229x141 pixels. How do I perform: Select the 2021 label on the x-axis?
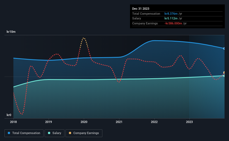(119, 122)
